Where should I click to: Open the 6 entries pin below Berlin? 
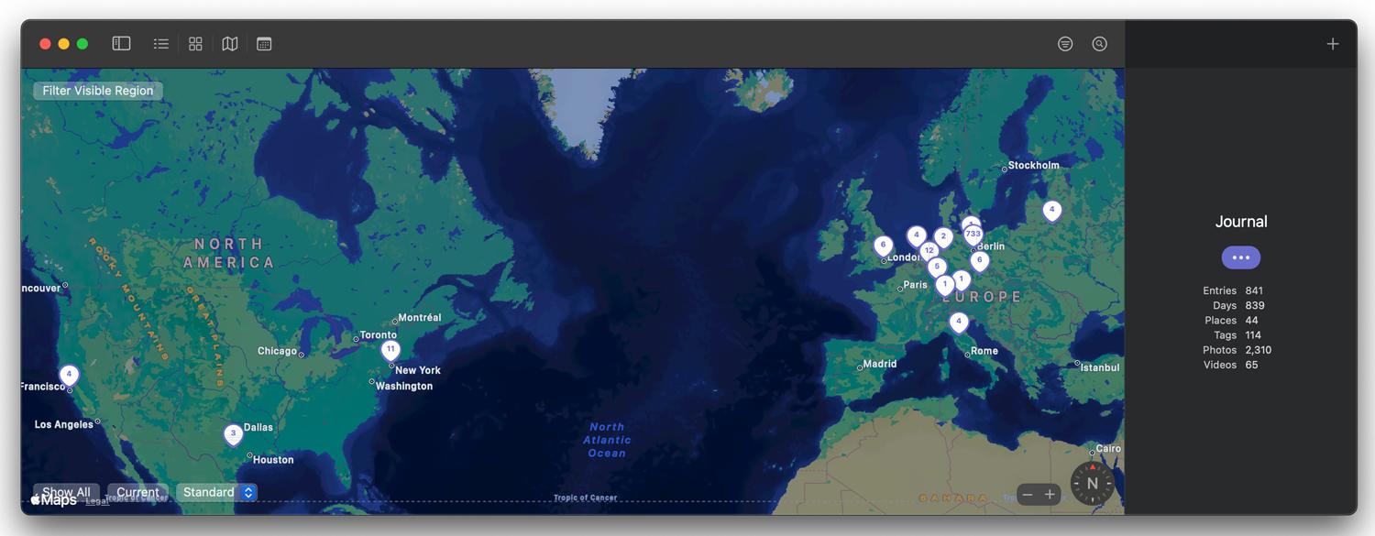click(980, 262)
